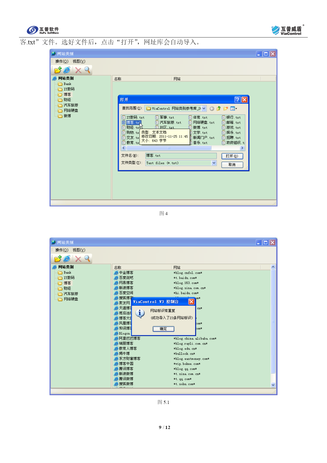Click the 取消 button in the open dialog
This screenshot has height=463, width=327.
[x=232, y=165]
